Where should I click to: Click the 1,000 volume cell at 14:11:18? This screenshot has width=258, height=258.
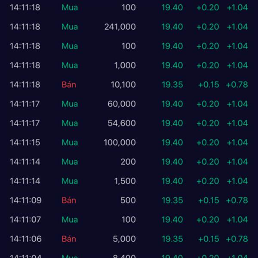point(125,65)
